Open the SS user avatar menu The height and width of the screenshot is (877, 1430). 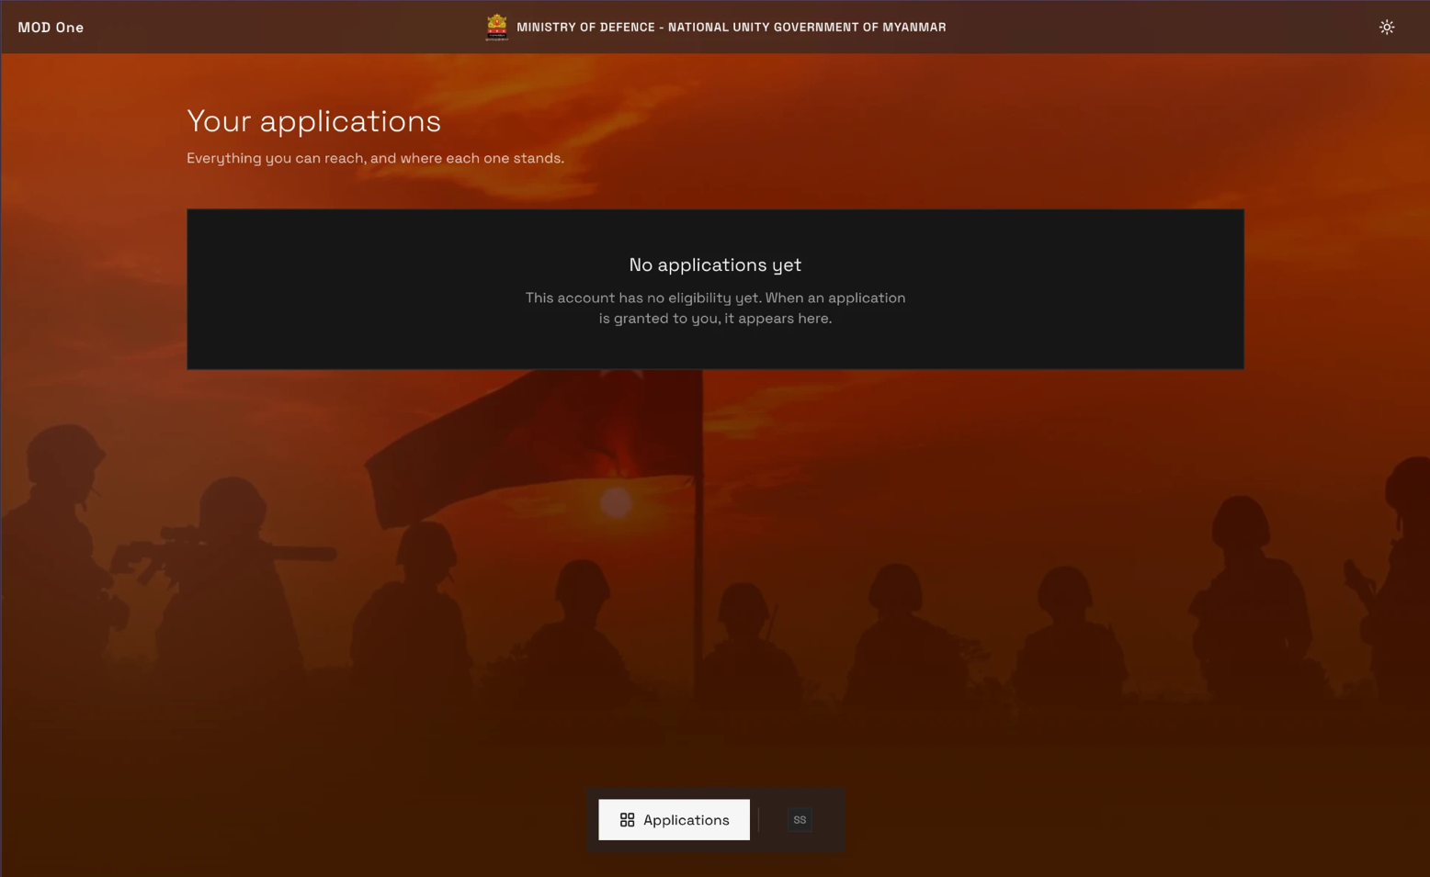tap(800, 820)
